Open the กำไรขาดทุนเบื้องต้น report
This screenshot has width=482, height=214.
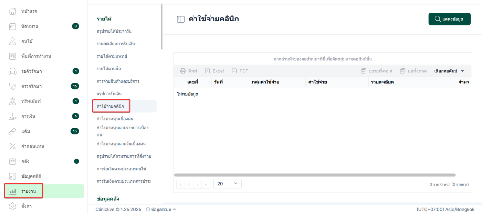[115, 119]
